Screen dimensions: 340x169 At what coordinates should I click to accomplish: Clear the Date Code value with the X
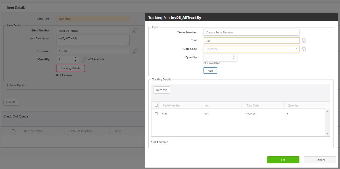296,49
